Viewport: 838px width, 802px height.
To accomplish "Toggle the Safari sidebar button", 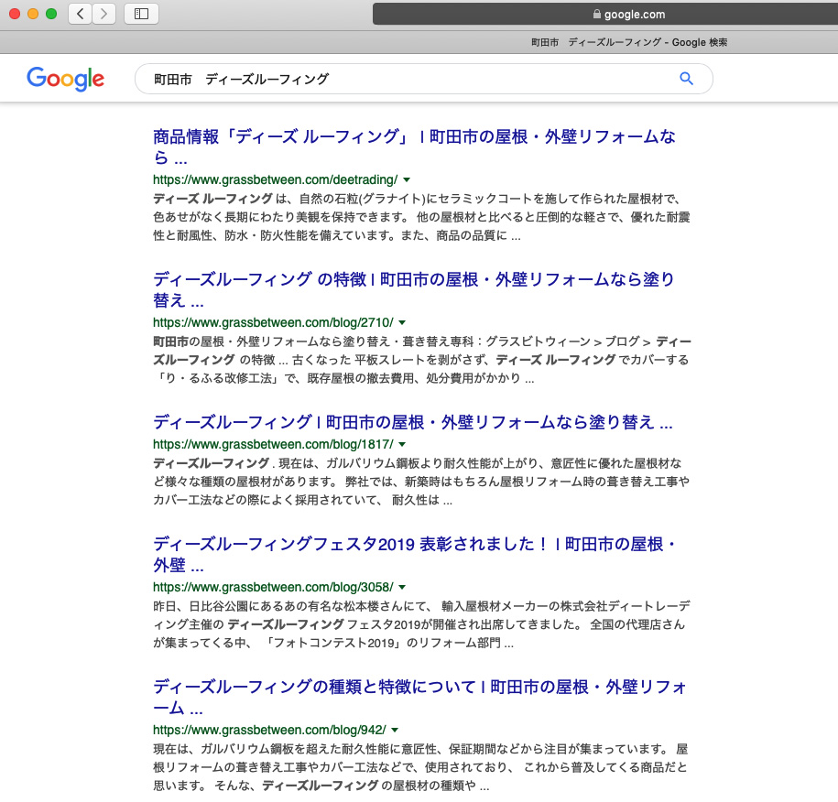I will click(x=141, y=14).
